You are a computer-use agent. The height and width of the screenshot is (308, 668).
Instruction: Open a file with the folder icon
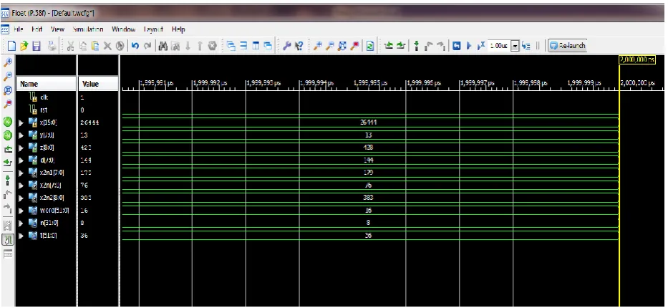click(x=24, y=46)
